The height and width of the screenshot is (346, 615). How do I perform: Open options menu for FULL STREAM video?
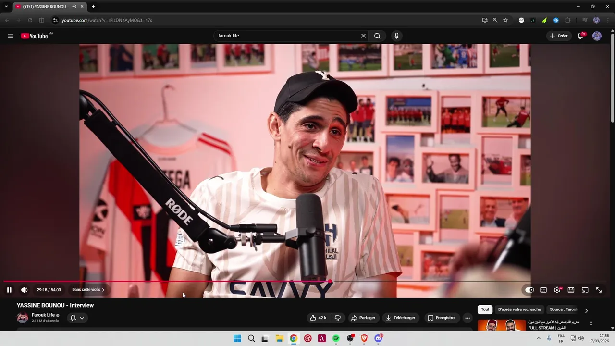coord(591,323)
